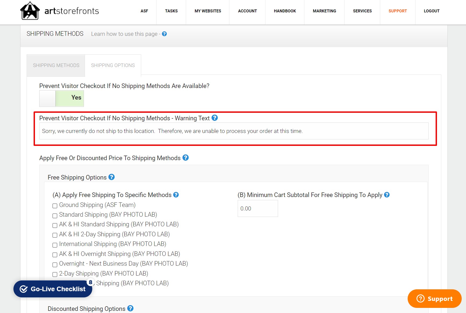Open the ASF menu

click(144, 11)
